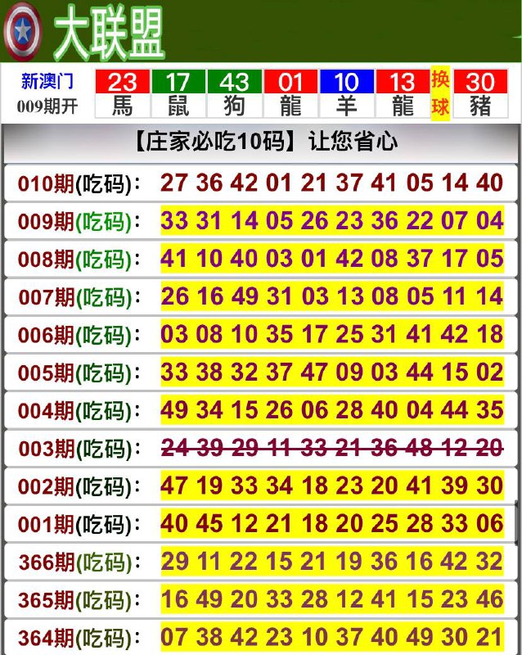522x655 pixels.
Task: Click number 18 in the 006期 row
Action: coord(490,334)
